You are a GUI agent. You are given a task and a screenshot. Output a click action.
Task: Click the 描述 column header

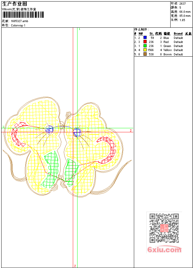tap(167, 34)
